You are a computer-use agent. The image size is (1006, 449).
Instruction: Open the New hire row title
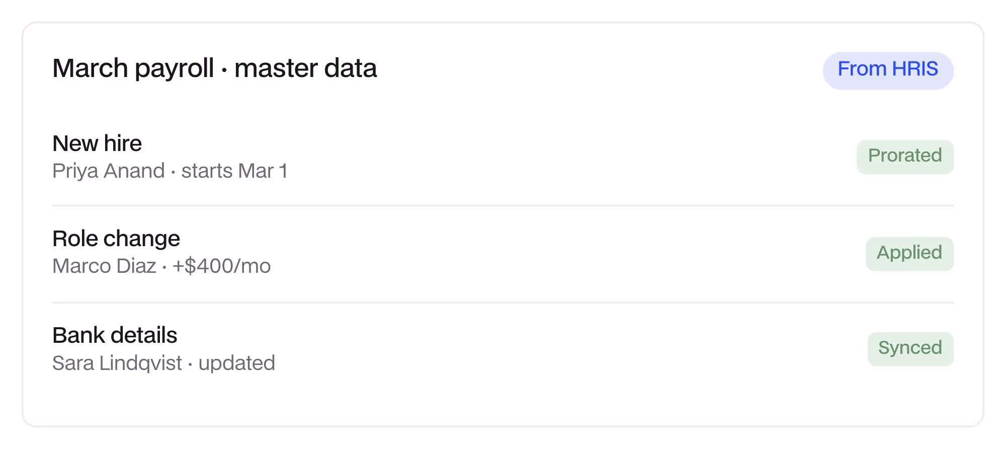(x=97, y=143)
